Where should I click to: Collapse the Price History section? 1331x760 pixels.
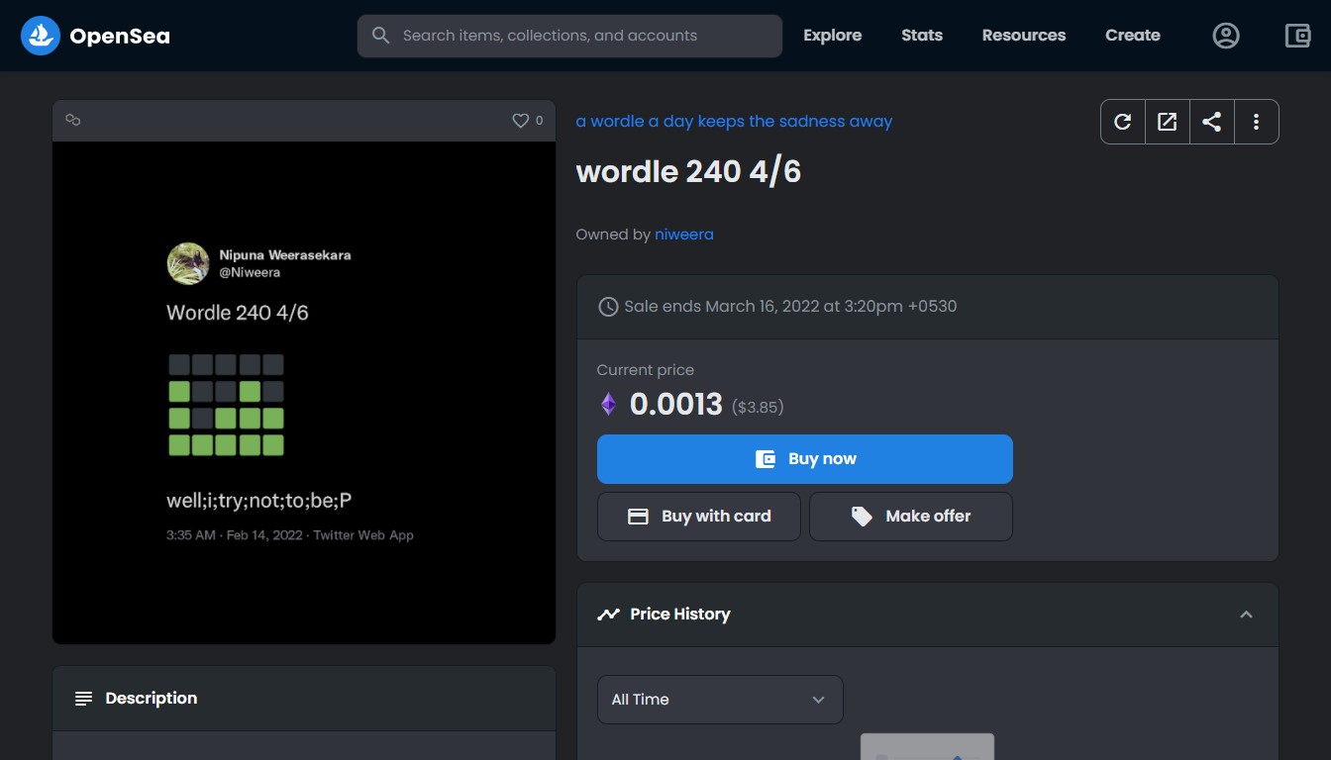point(1246,615)
